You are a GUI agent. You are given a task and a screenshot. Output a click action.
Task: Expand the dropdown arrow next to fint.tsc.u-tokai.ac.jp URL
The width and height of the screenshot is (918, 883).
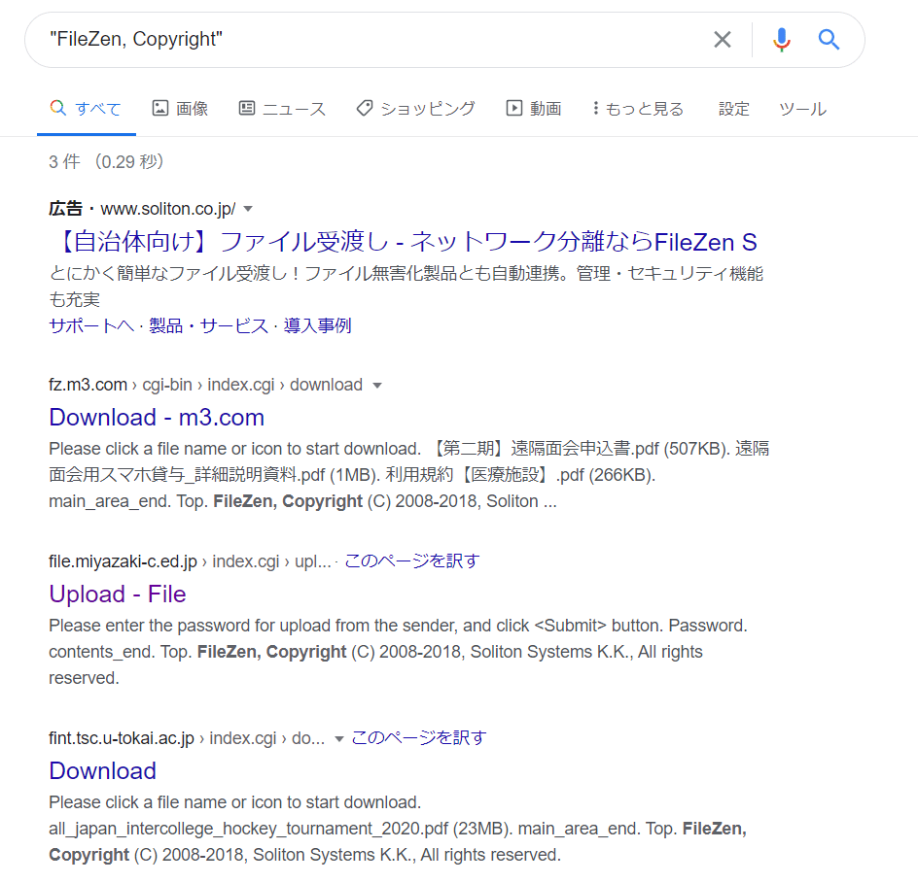(x=338, y=738)
